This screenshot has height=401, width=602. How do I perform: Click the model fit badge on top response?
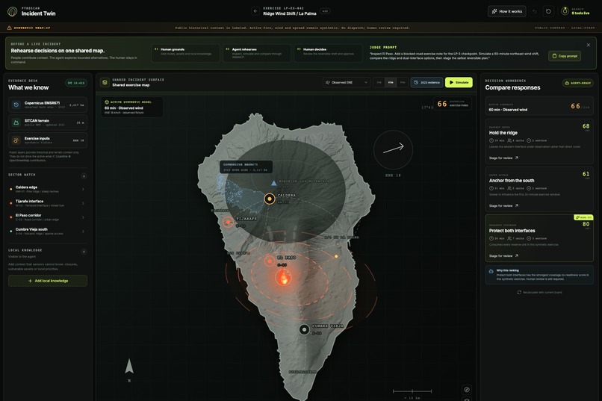tap(583, 217)
